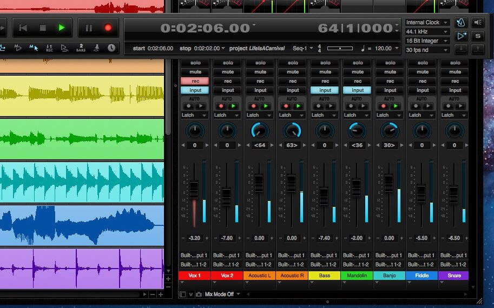The height and width of the screenshot is (308, 494).
Task: Click the 2 BARS countoff icon
Action: (x=81, y=48)
